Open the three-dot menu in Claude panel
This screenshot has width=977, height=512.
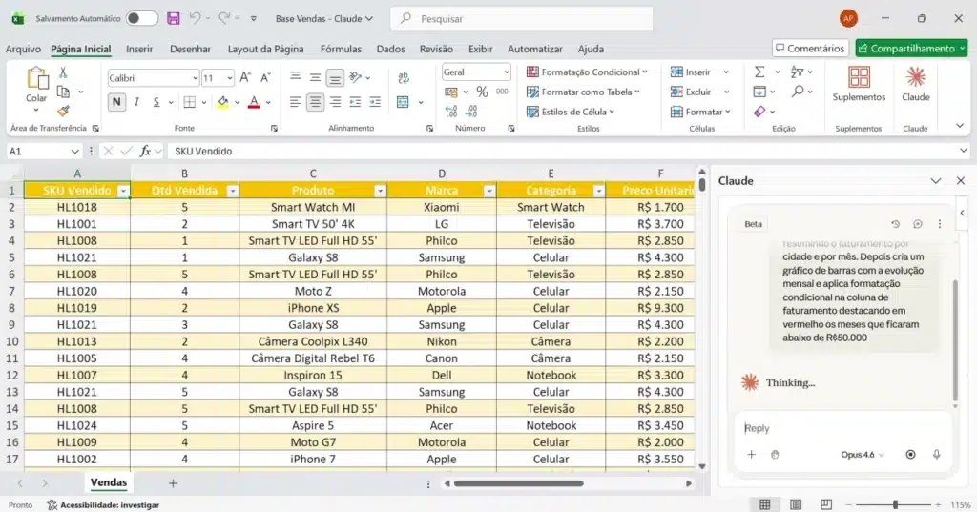tap(940, 224)
